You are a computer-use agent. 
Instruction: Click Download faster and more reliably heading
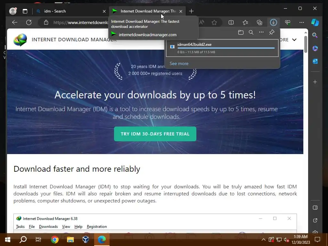(x=77, y=169)
